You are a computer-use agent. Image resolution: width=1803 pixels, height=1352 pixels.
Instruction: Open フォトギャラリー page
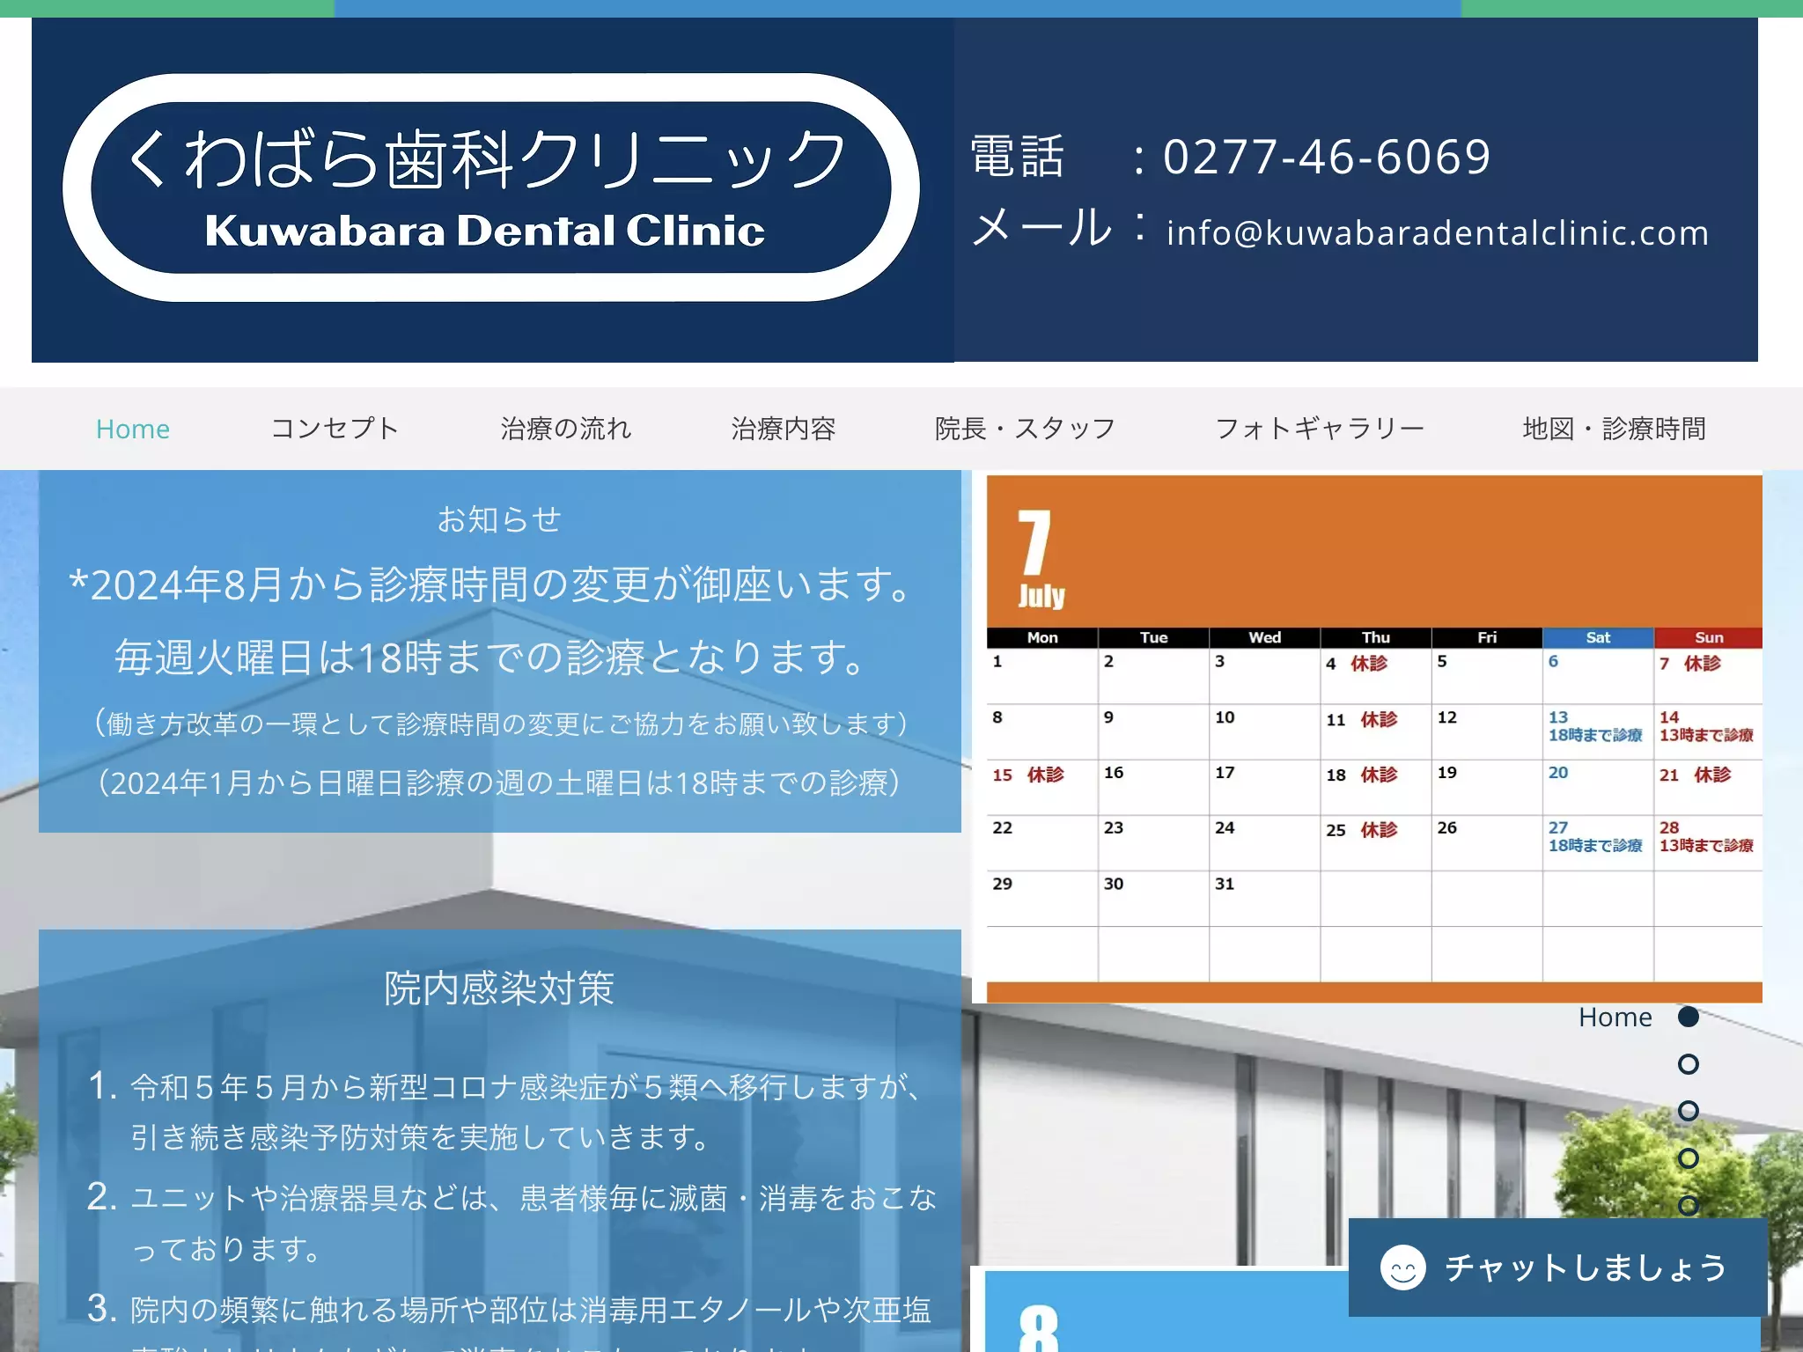pos(1320,429)
